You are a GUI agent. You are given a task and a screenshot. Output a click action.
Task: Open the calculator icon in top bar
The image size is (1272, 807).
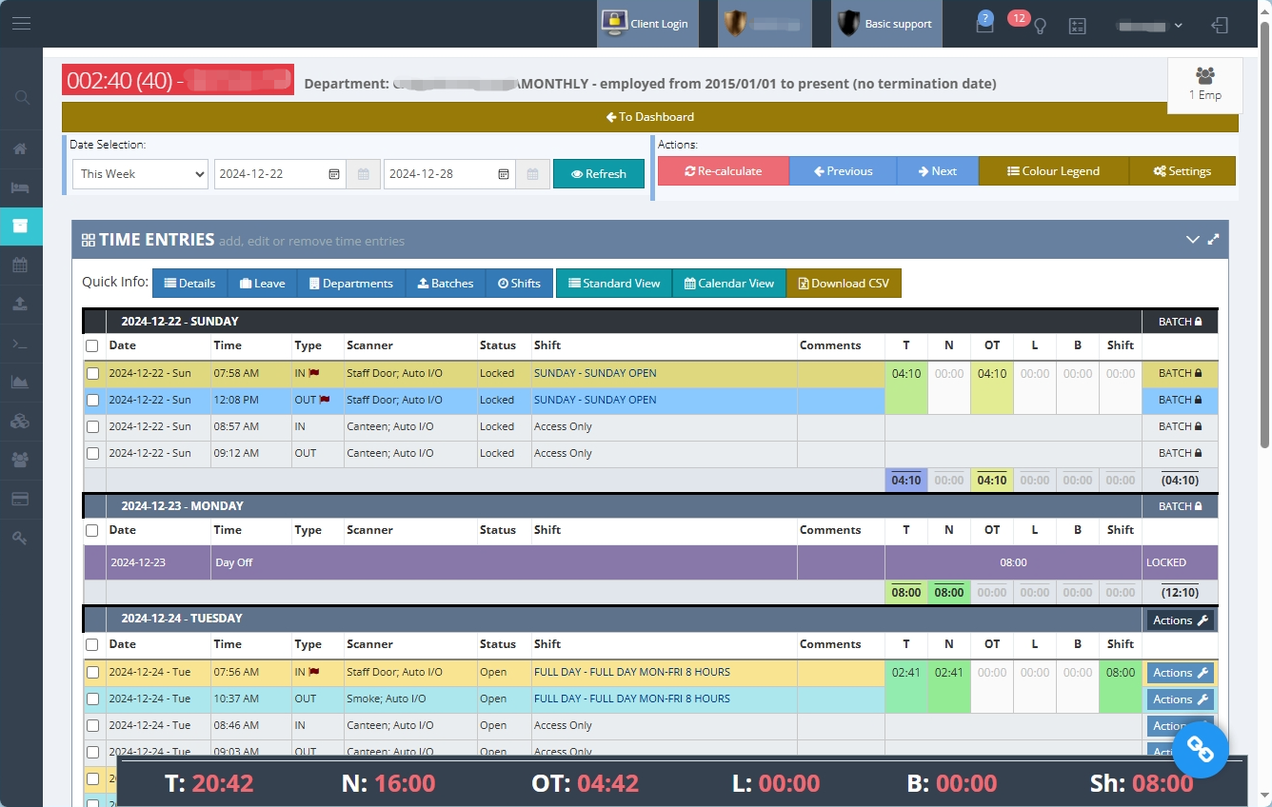click(1077, 26)
